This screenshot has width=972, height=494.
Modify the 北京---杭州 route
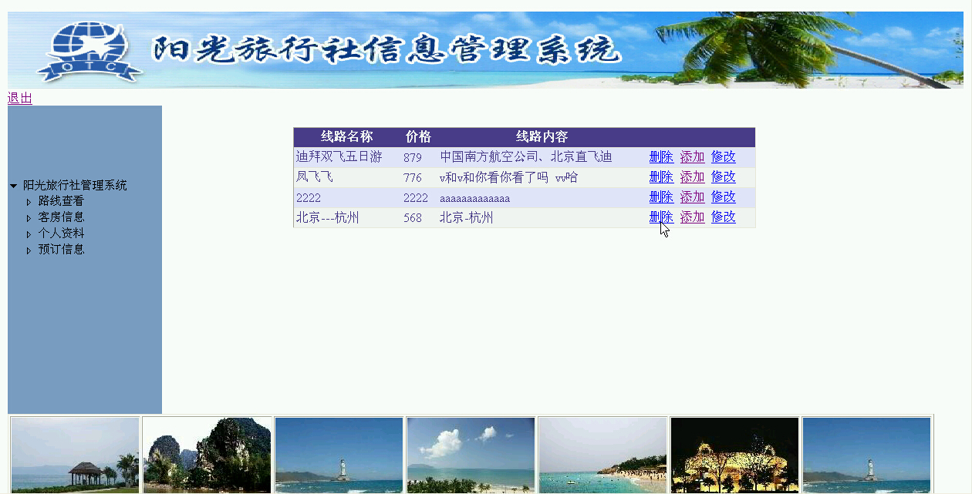(723, 217)
